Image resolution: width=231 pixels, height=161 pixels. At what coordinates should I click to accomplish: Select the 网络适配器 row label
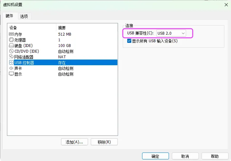[x=24, y=57]
